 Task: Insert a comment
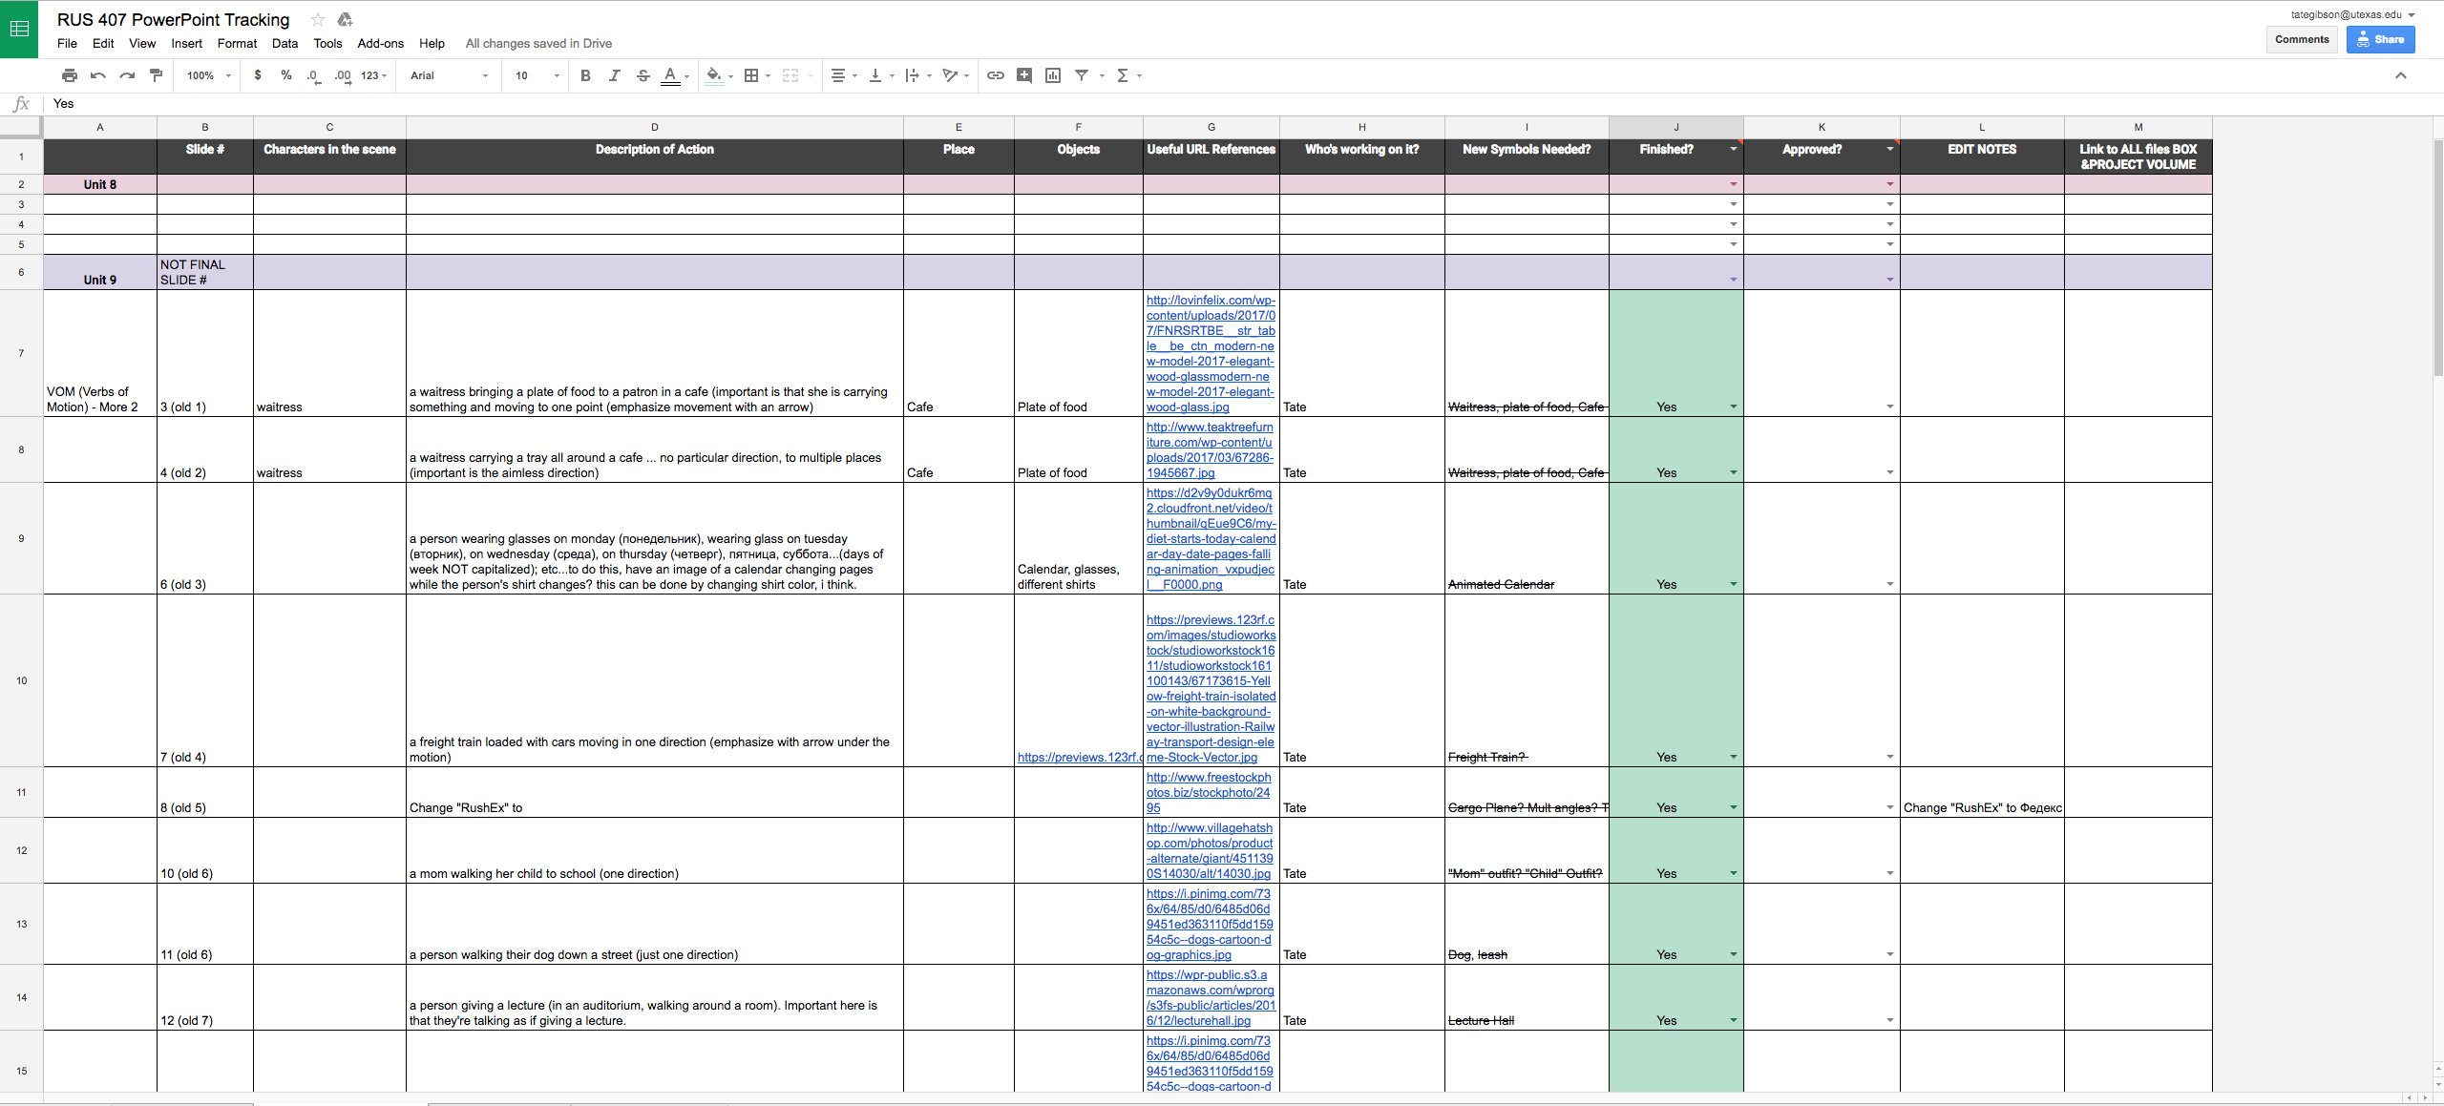(x=1024, y=75)
